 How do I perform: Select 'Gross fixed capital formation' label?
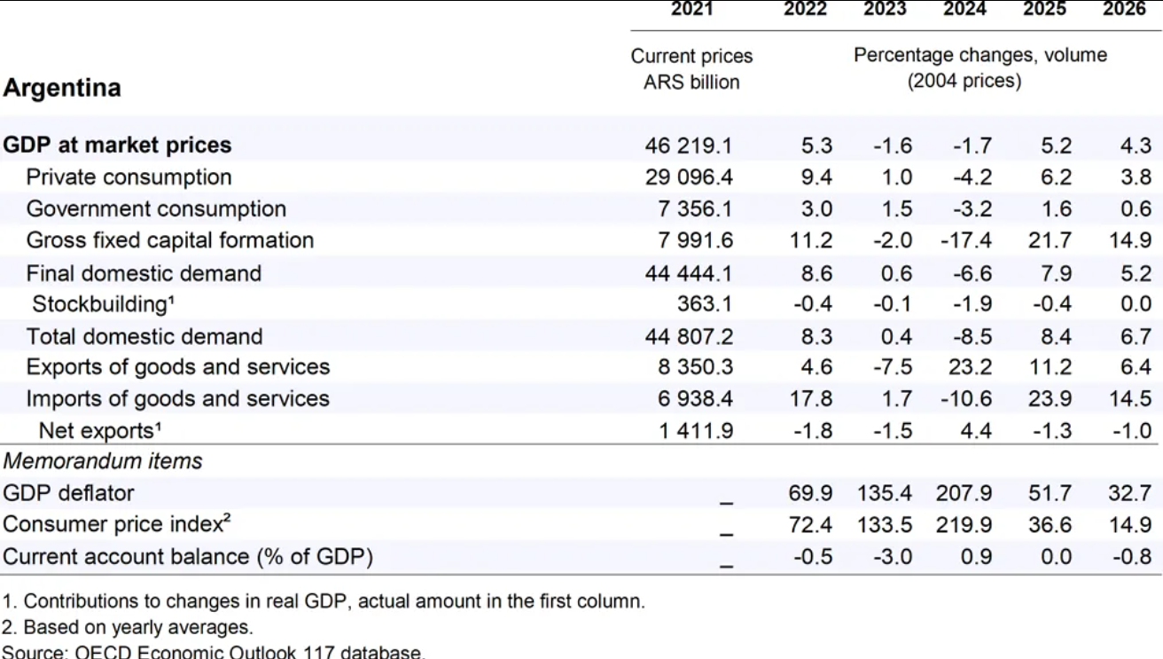(170, 240)
